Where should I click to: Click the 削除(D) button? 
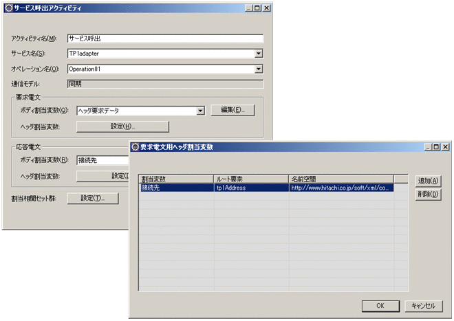tap(429, 195)
